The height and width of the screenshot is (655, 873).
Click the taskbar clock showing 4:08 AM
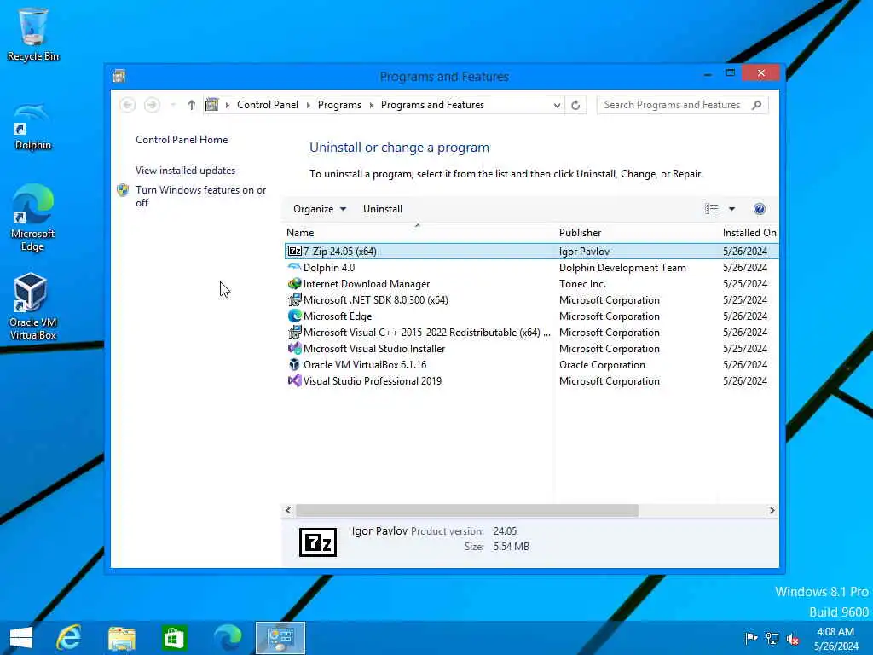tap(835, 638)
